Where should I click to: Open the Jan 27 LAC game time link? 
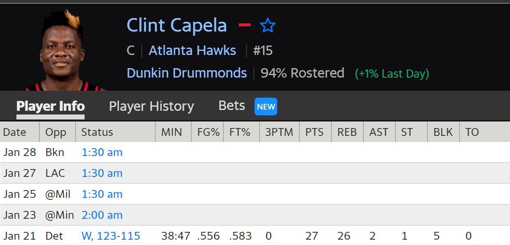102,174
